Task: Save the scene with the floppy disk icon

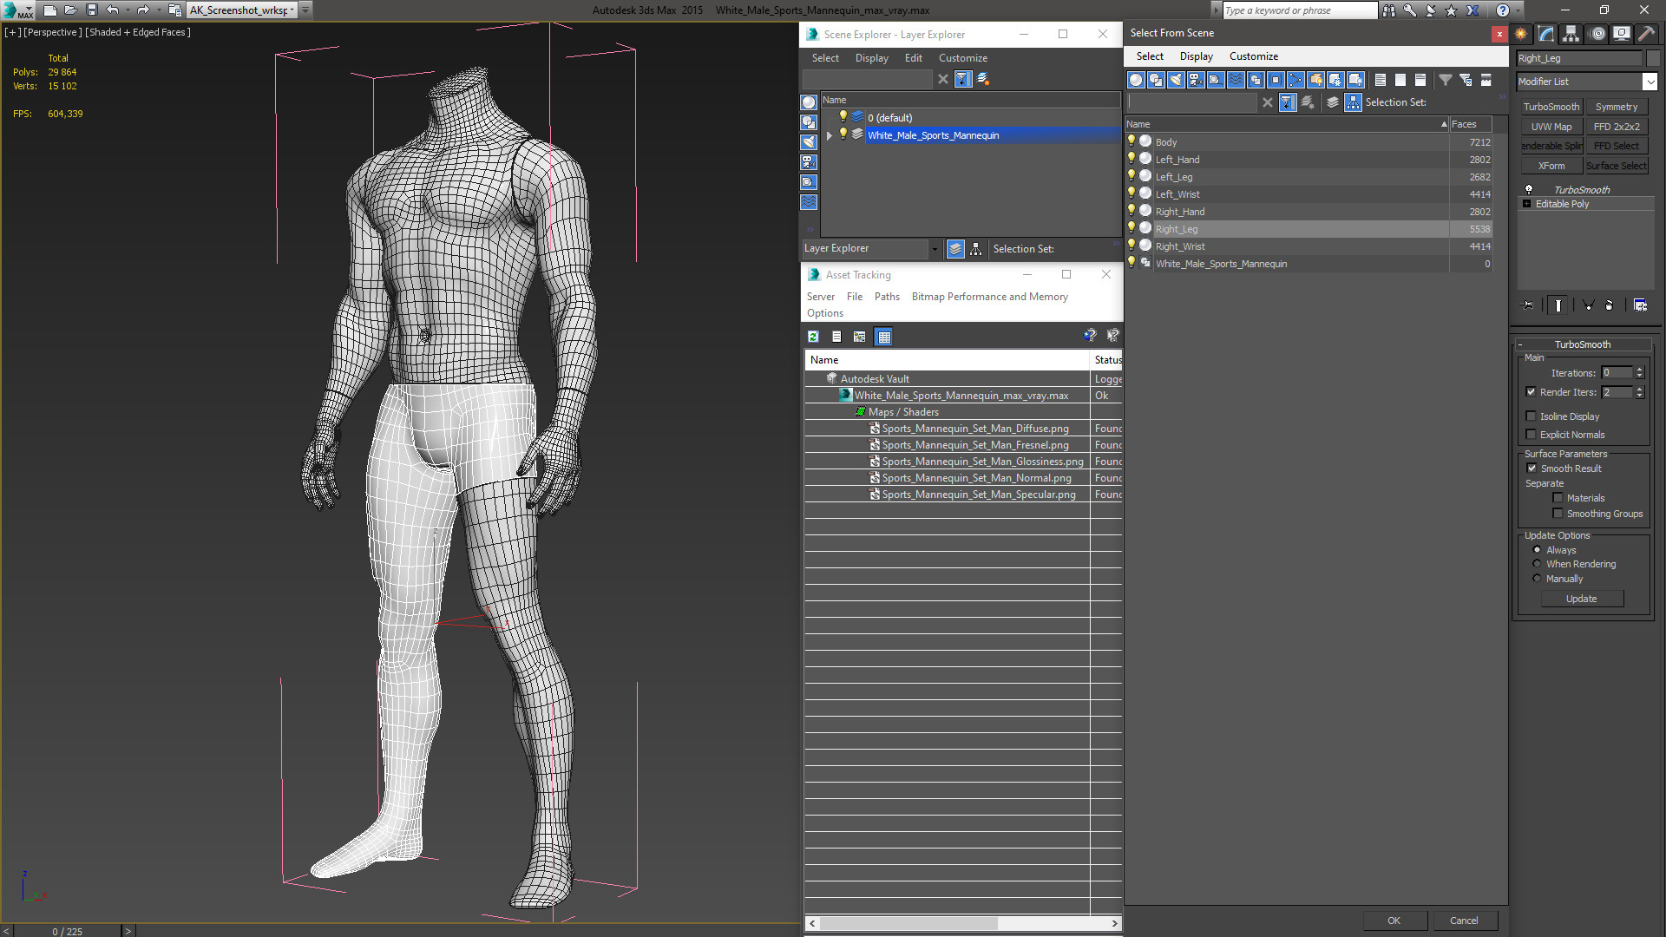Action: pyautogui.click(x=92, y=10)
